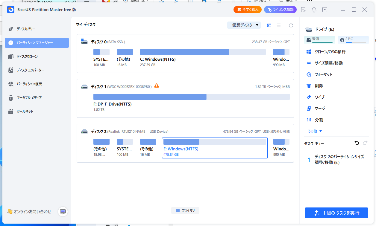The width and height of the screenshot is (376, 226).
Task: Click the EaseUS Partition Master app logo
Action: (x=11, y=10)
